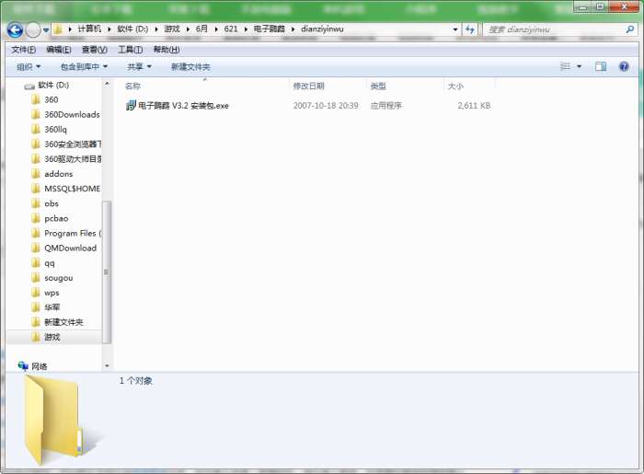Expand the arrow after 6月 breadcrumb

(x=216, y=29)
